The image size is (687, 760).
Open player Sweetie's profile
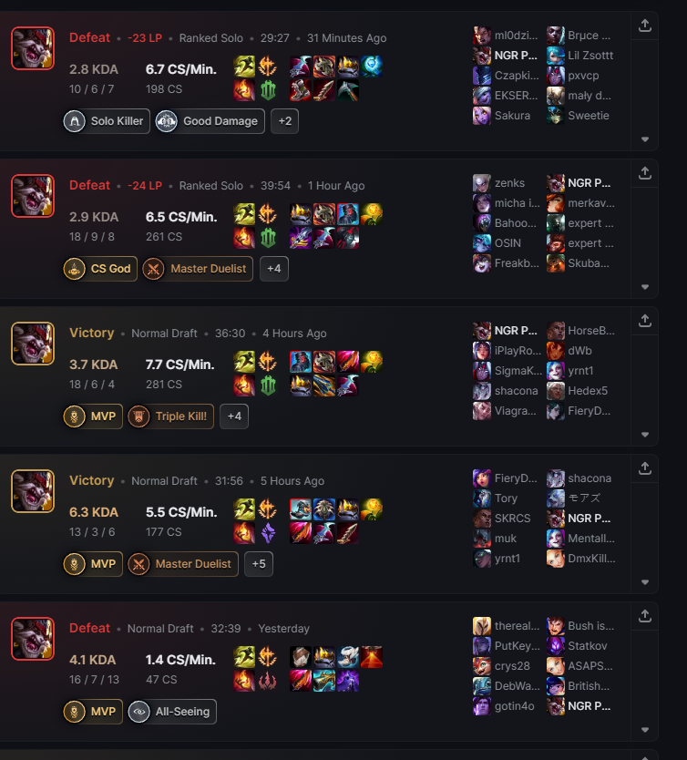[x=578, y=116]
